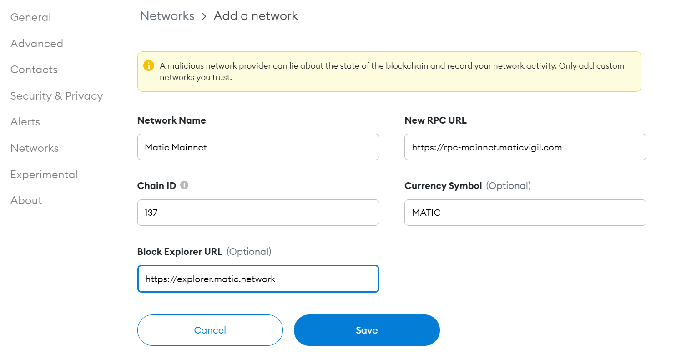Click into the New RPC URL field
Image resolution: width=691 pixels, height=354 pixels.
tap(525, 147)
